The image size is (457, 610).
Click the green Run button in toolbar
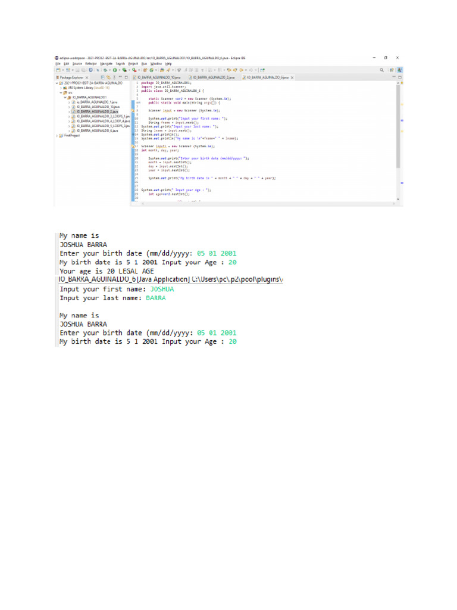[x=114, y=70]
